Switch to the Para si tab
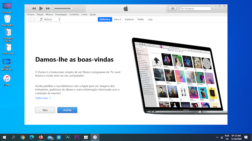Screen dimensions: 252x141 (x=117, y=19)
